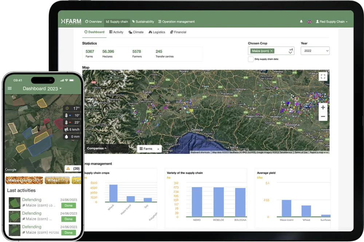Viewport: 364px width, 242px height.
Task: Open Red Supply Chain user menu
Action: click(x=332, y=21)
